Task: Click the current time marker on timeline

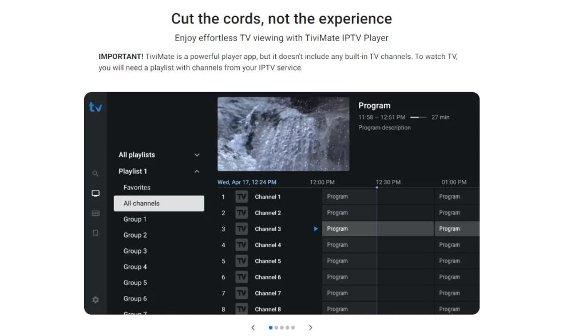Action: [377, 187]
